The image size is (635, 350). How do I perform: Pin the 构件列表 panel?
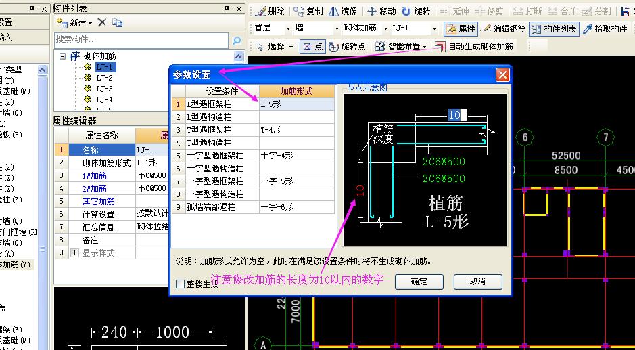[x=227, y=9]
